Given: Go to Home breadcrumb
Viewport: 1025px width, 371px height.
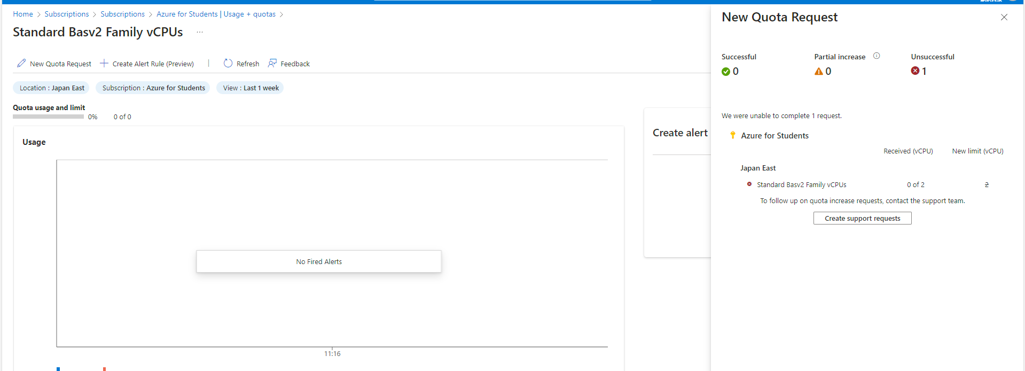Looking at the screenshot, I should tap(23, 14).
